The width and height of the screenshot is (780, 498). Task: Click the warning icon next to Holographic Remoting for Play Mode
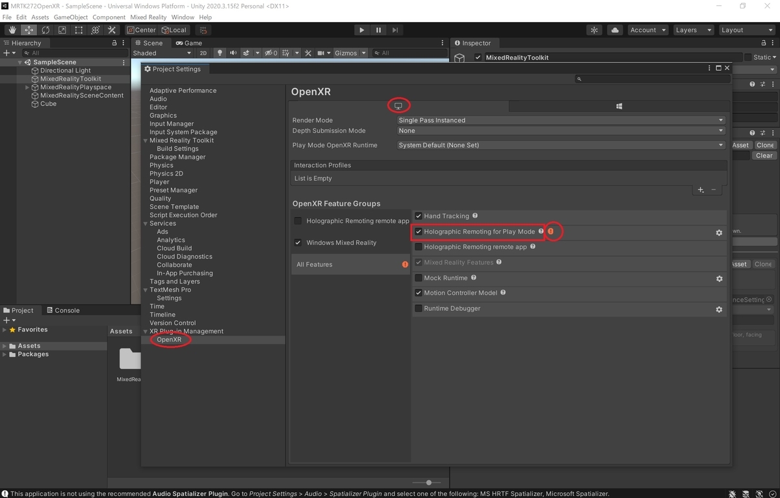point(551,231)
